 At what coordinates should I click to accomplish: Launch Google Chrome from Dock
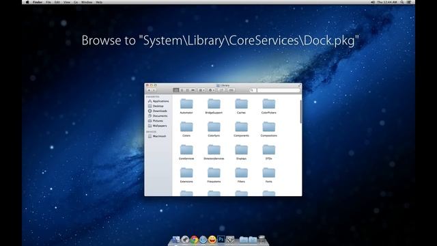pyautogui.click(x=194, y=239)
